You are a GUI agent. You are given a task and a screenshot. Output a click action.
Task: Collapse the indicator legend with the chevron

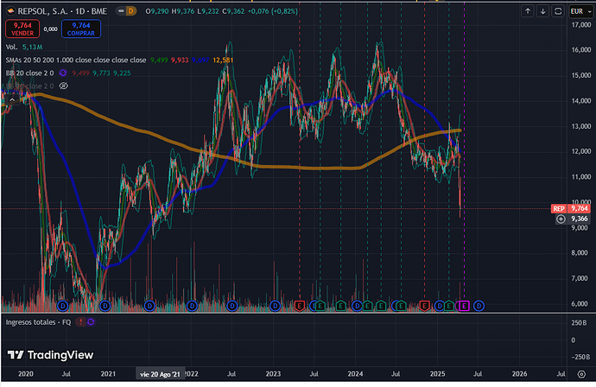click(12, 99)
